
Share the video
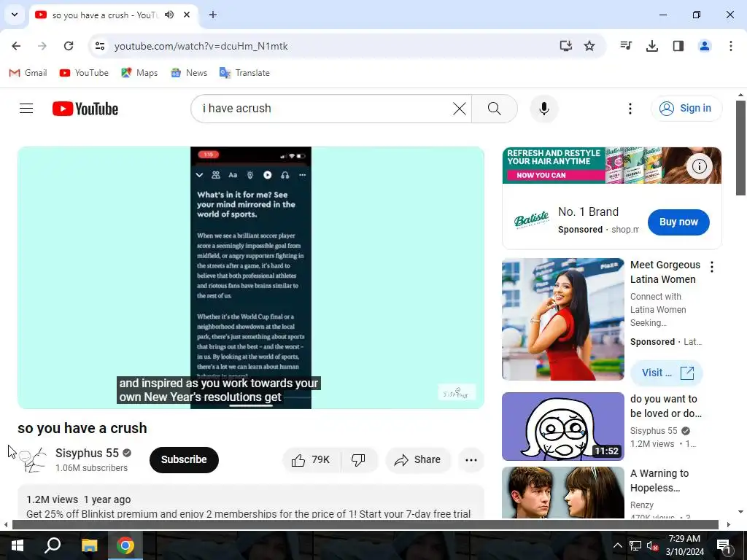click(418, 459)
